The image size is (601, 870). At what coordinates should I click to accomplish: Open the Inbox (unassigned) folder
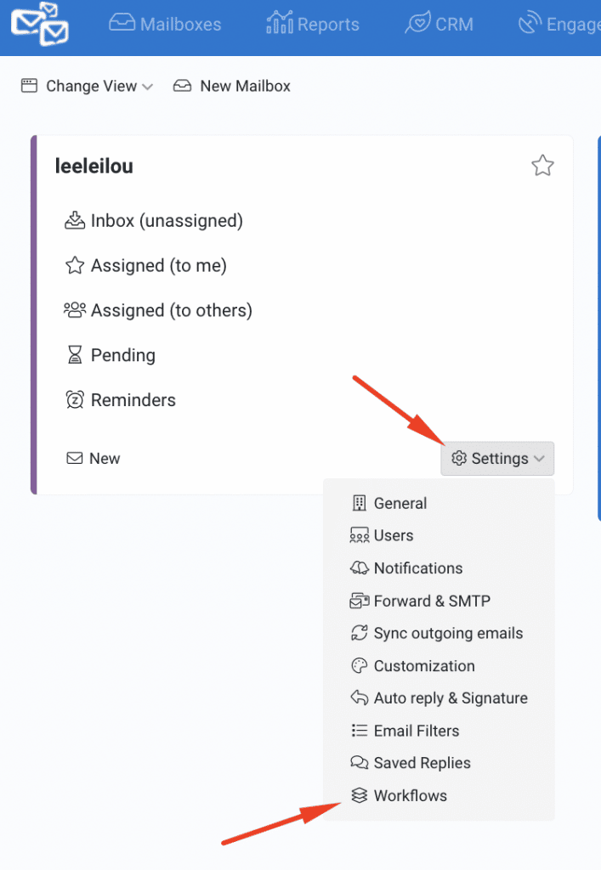pyautogui.click(x=166, y=221)
